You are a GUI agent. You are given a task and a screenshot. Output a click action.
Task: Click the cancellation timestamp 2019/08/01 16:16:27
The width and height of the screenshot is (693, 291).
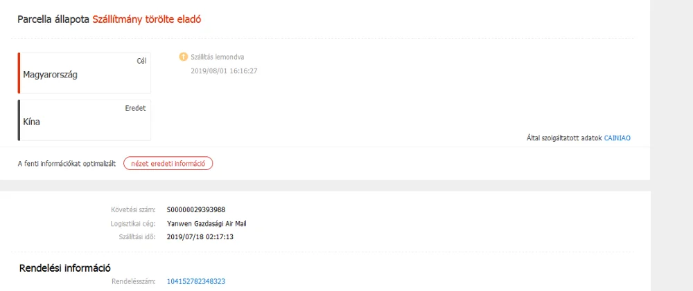click(x=224, y=71)
